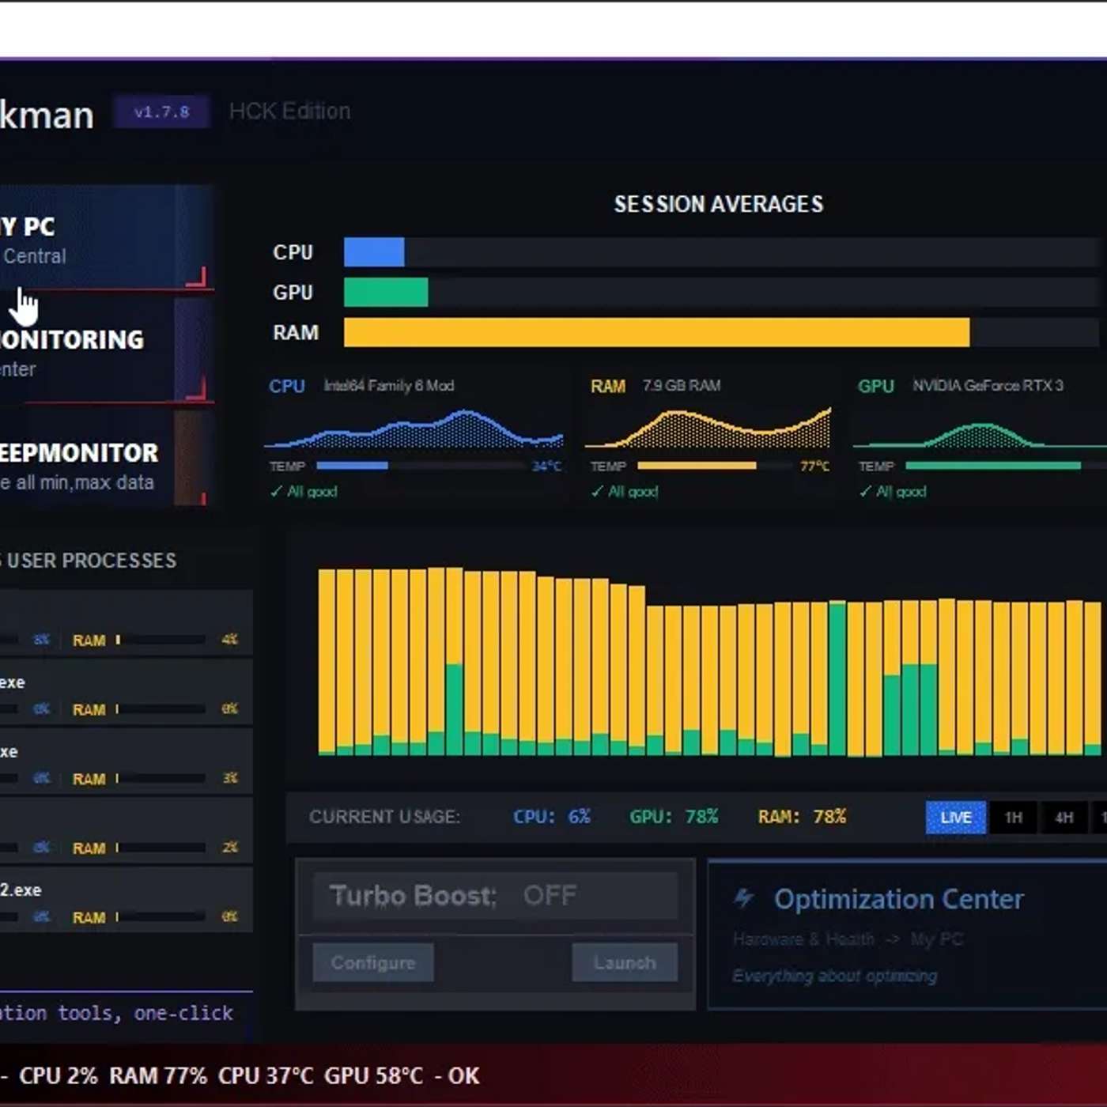The width and height of the screenshot is (1107, 1107).
Task: Click the SESSION AVERAGES heading
Action: coord(719,204)
